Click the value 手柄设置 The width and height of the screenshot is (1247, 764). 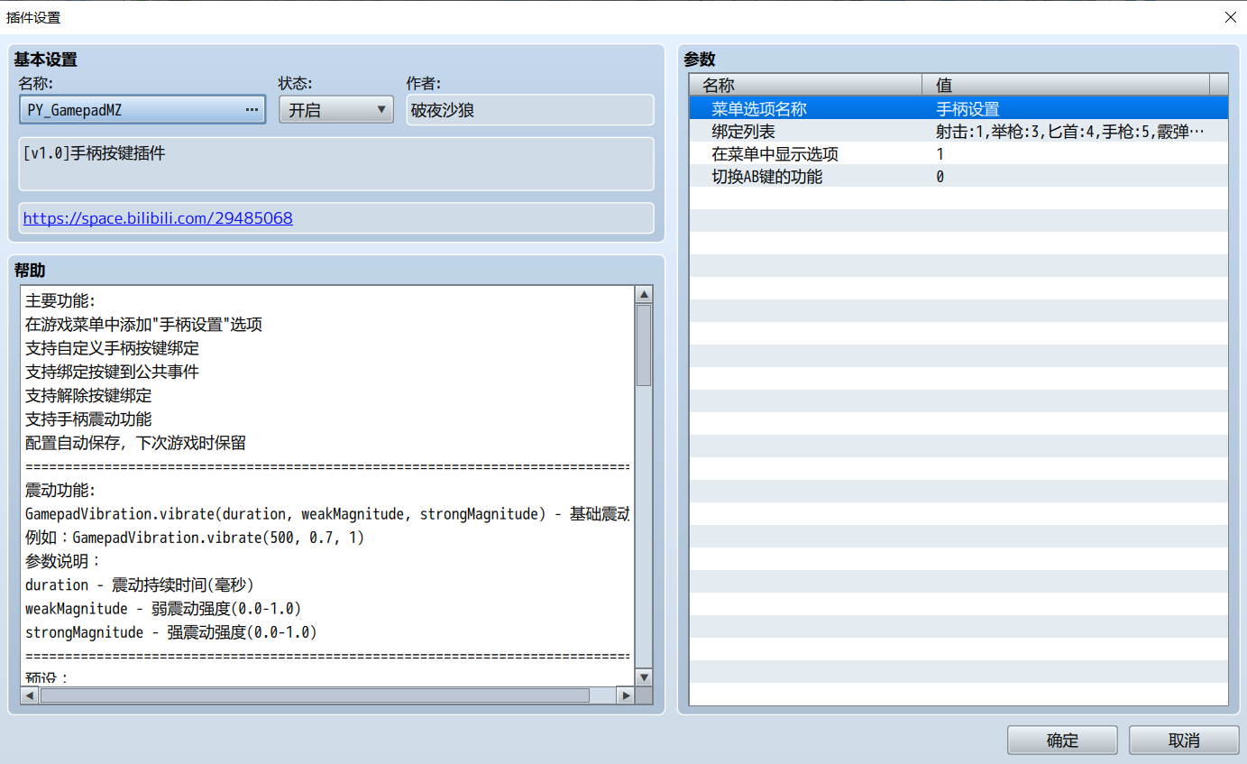click(x=967, y=109)
